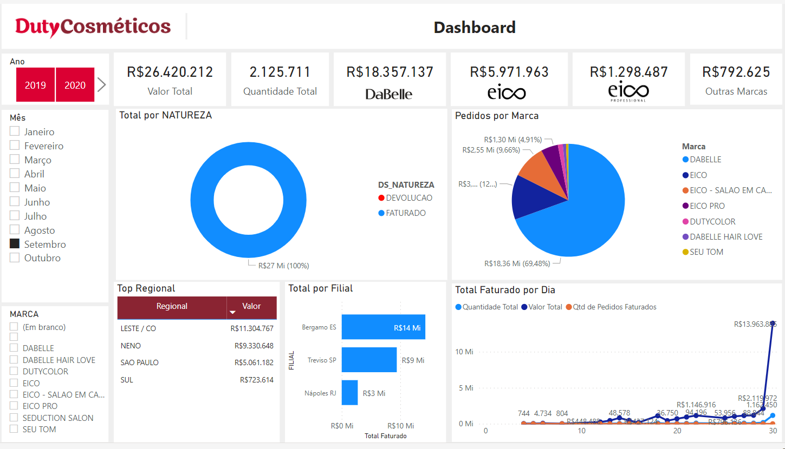
Task: Select the LESTE / CO regional row
Action: click(x=197, y=328)
